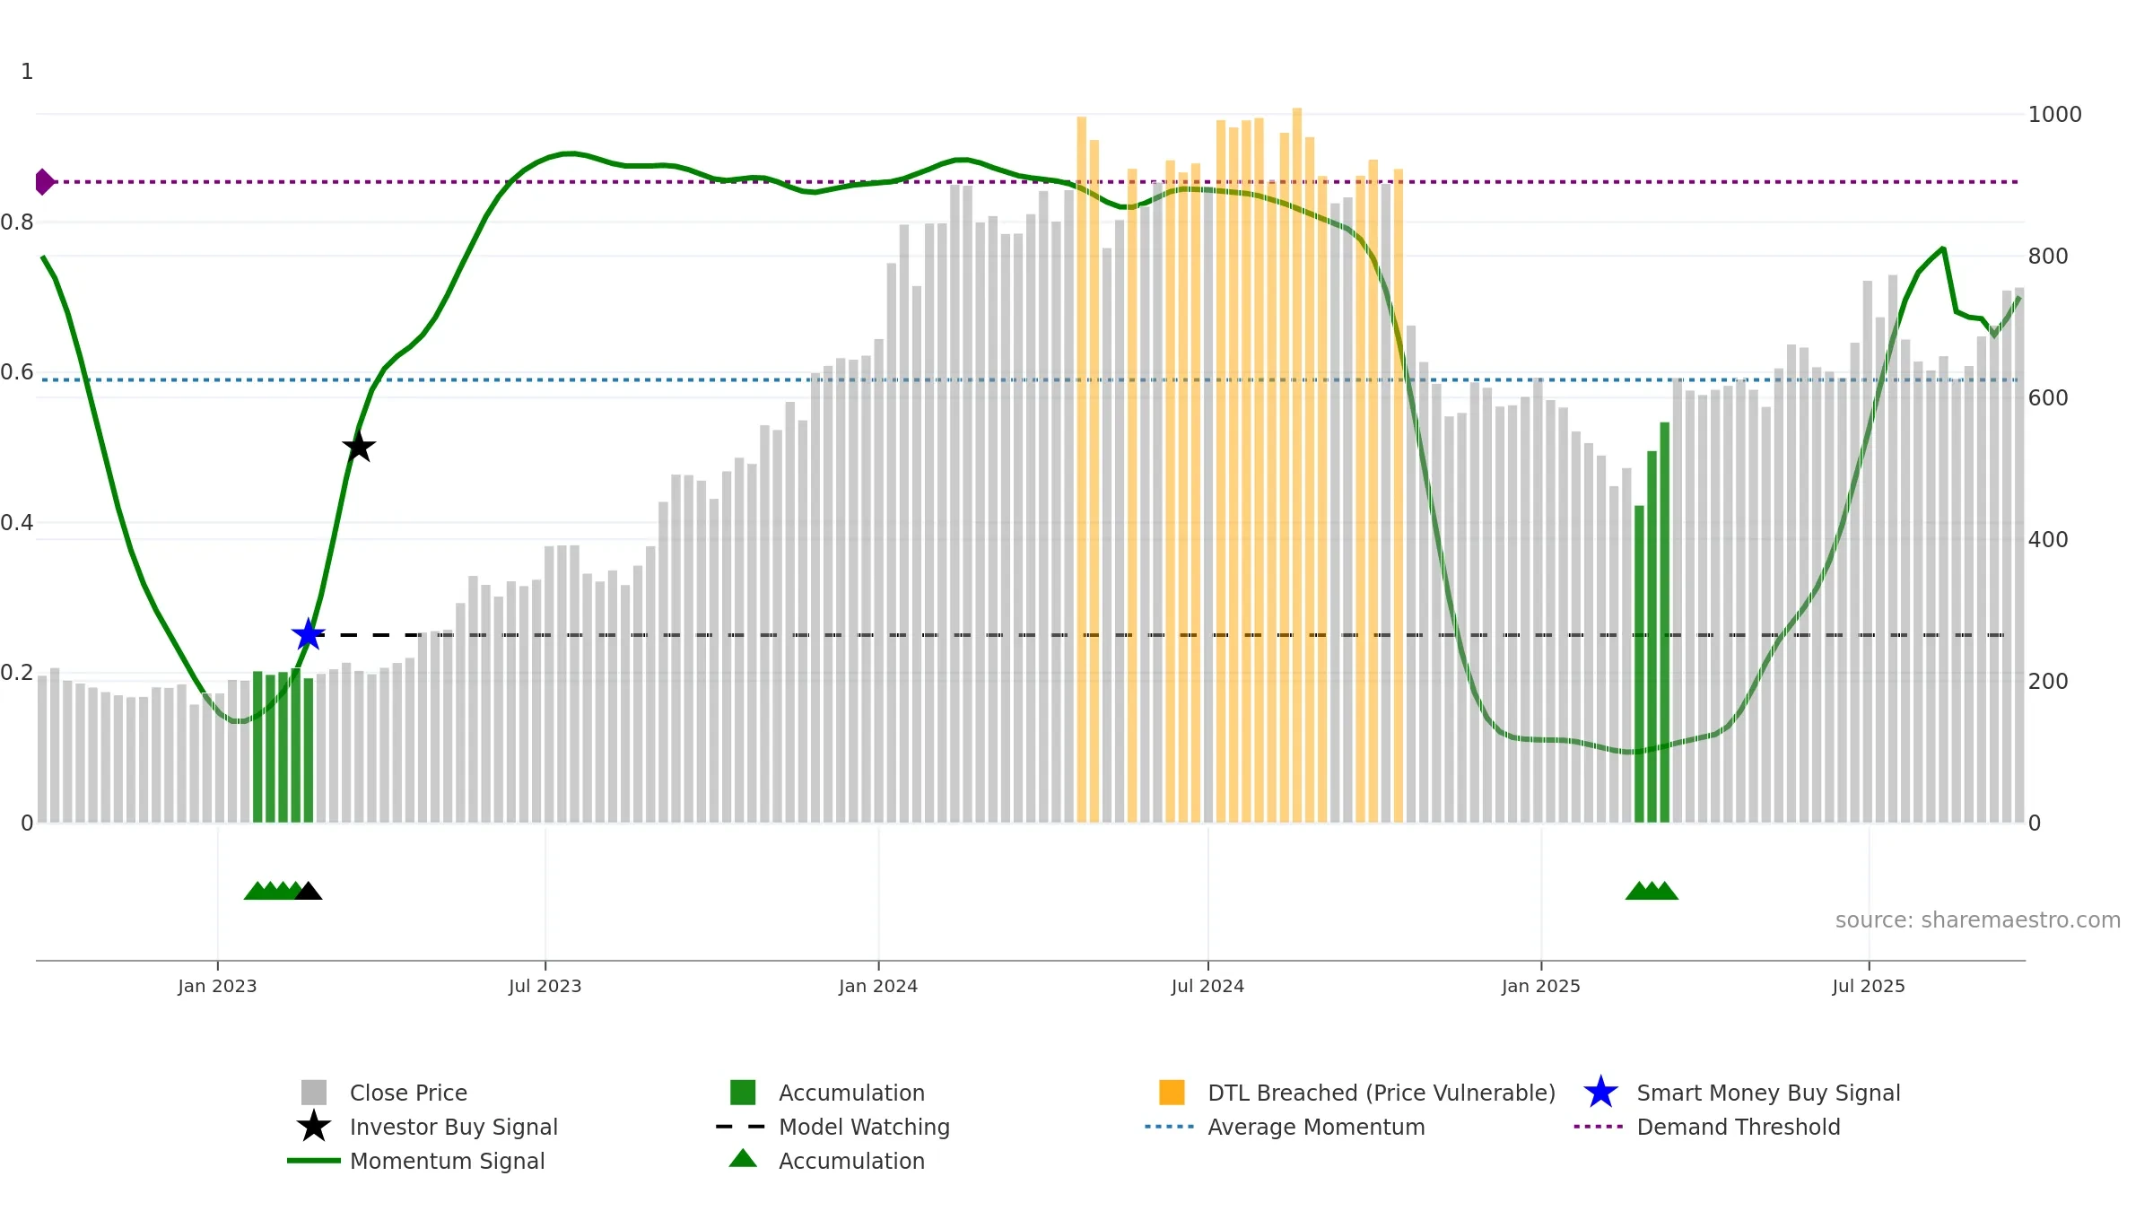Click the black triangle marker below chart
Image resolution: width=2153 pixels, height=1211 pixels.
(309, 891)
